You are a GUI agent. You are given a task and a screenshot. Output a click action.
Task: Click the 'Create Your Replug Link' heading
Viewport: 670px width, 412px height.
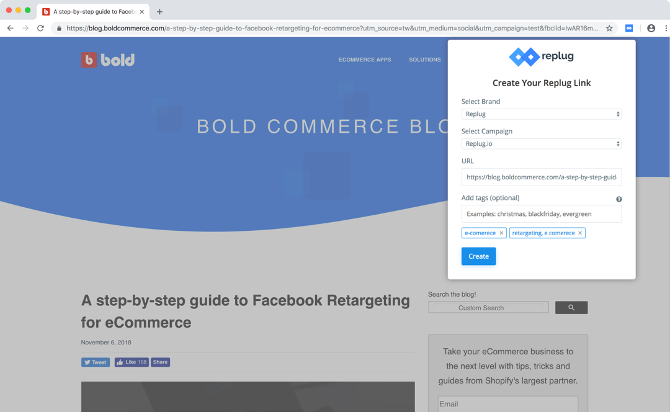[542, 83]
